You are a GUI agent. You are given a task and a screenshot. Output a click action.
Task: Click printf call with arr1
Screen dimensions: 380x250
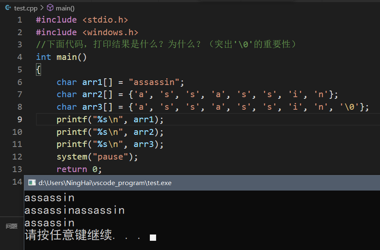pyautogui.click(x=110, y=119)
